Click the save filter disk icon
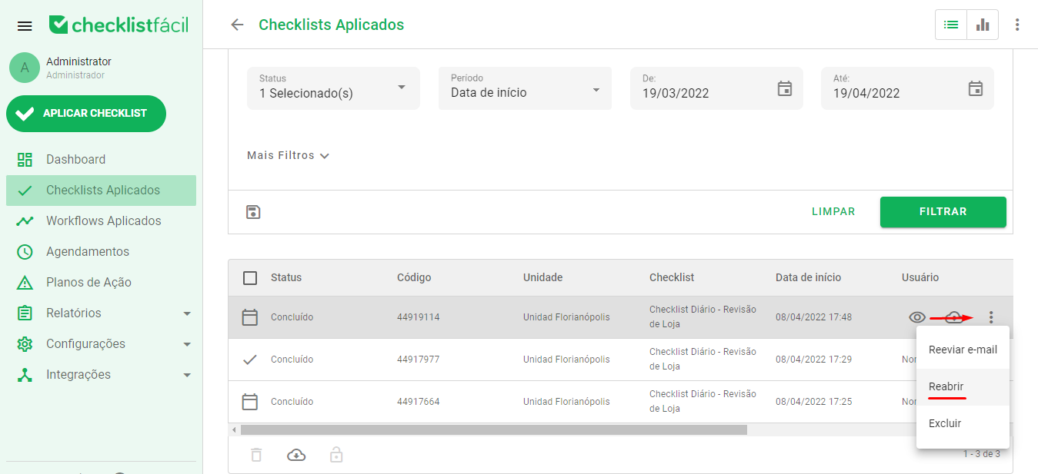 [253, 211]
